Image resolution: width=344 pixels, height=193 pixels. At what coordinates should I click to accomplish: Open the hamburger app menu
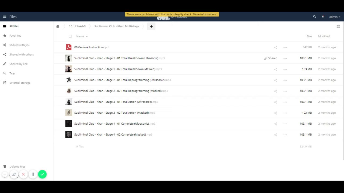5,17
